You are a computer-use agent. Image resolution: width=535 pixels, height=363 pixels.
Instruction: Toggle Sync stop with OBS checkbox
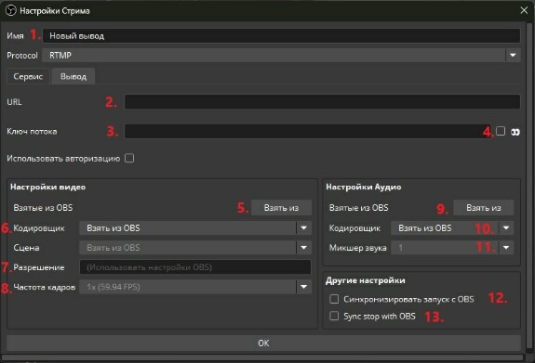click(x=334, y=316)
